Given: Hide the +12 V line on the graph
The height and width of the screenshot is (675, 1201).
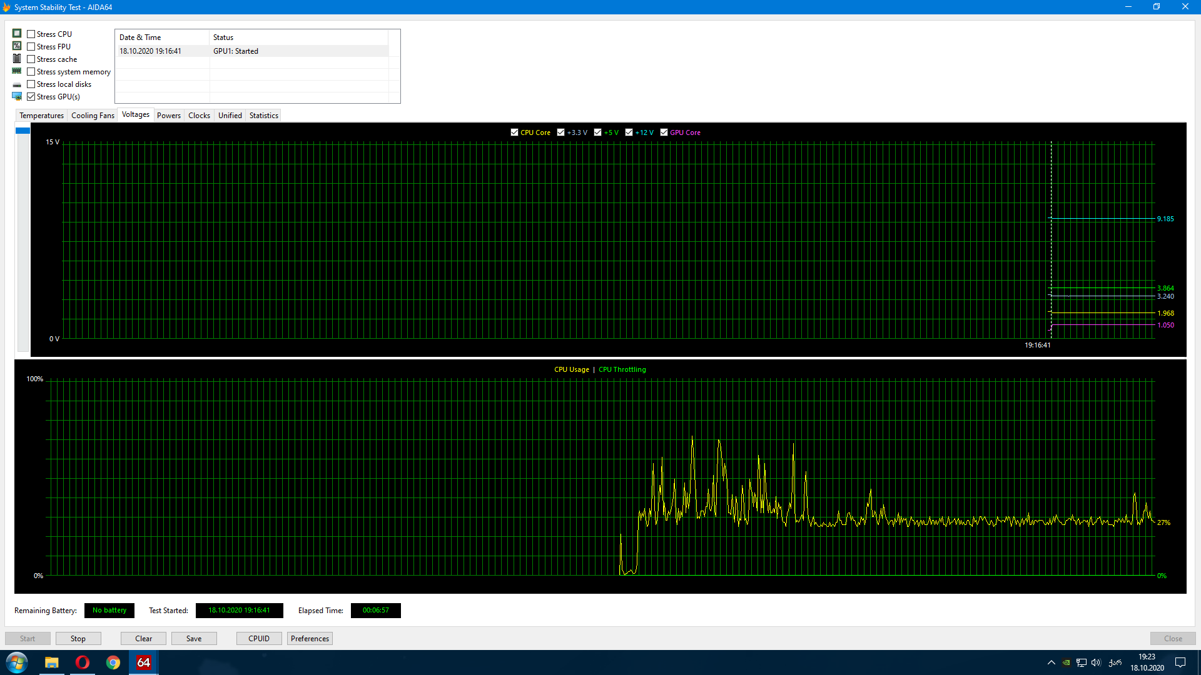Looking at the screenshot, I should [x=629, y=132].
